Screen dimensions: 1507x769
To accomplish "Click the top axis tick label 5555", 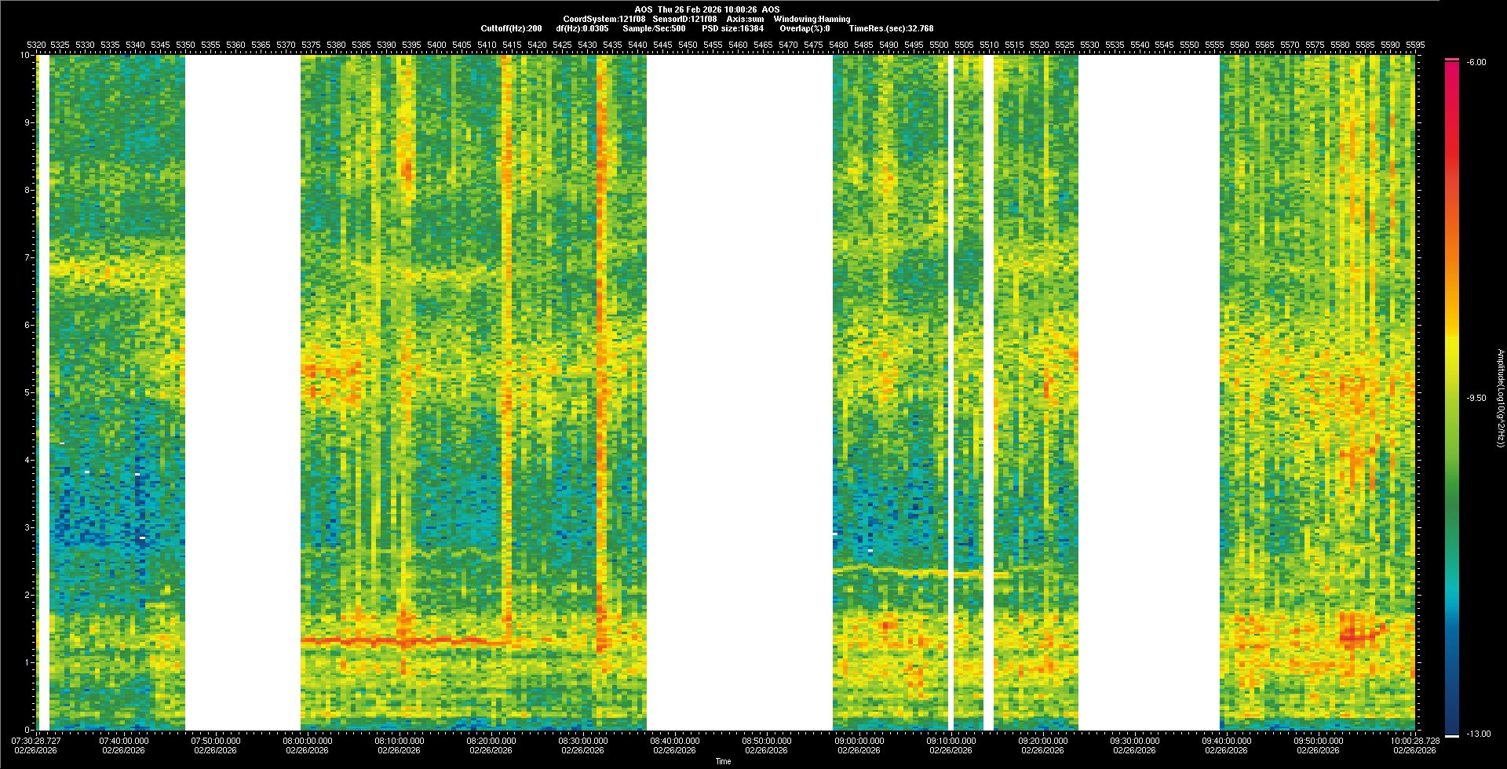I will point(1214,45).
